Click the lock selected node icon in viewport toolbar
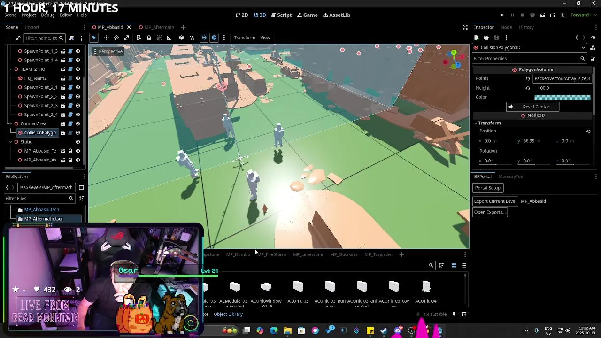The image size is (601, 338). point(149,38)
